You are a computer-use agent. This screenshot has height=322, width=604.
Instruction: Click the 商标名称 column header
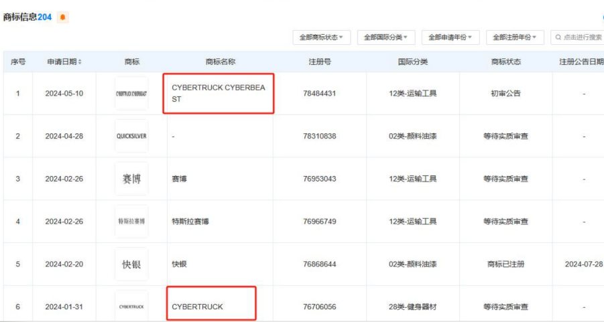click(x=220, y=62)
